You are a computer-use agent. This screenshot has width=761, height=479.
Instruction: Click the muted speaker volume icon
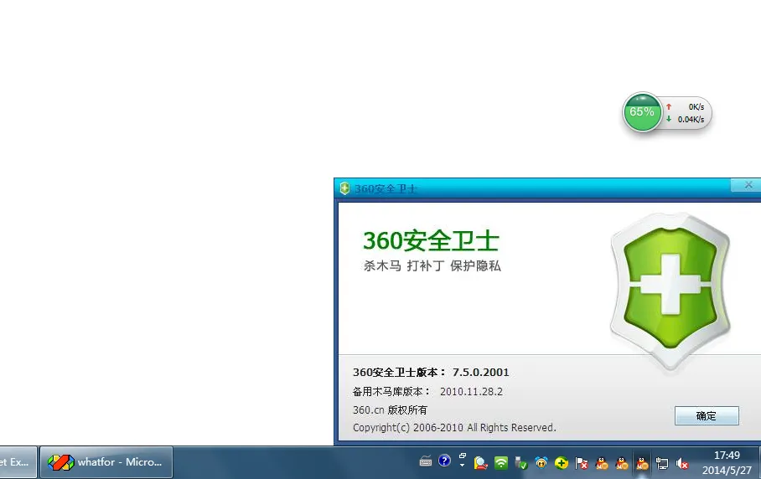[x=682, y=464]
